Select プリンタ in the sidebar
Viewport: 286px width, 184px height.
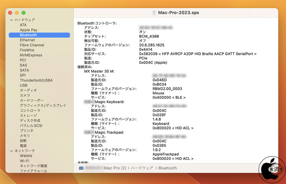(x=26, y=130)
